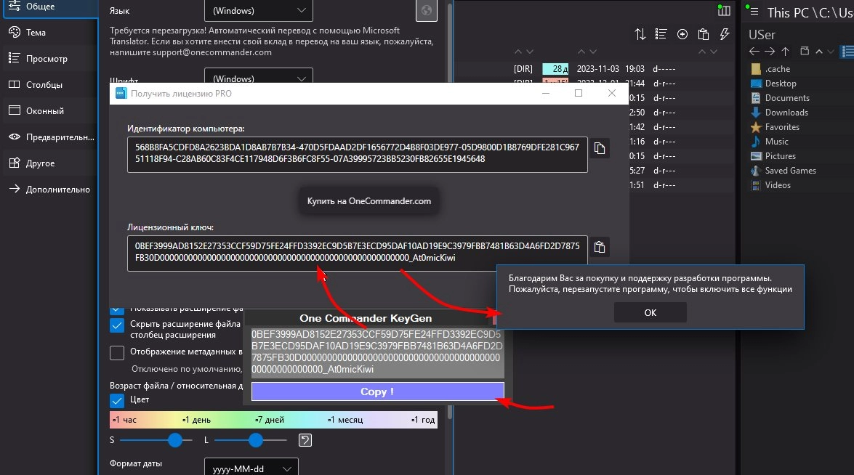Click the globe icon beside the language dropdown

(x=427, y=10)
